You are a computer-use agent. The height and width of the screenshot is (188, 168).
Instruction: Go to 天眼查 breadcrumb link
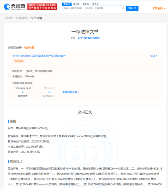click(8, 18)
